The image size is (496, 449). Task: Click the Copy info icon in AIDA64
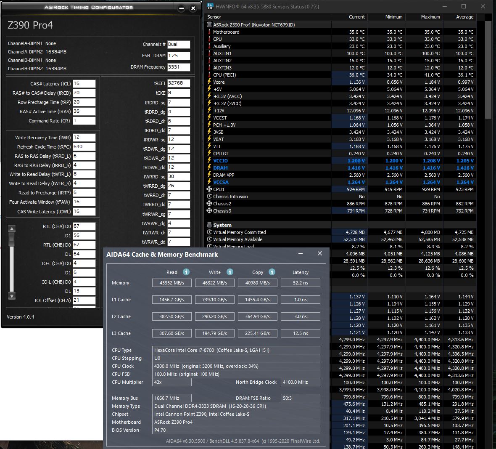272,272
